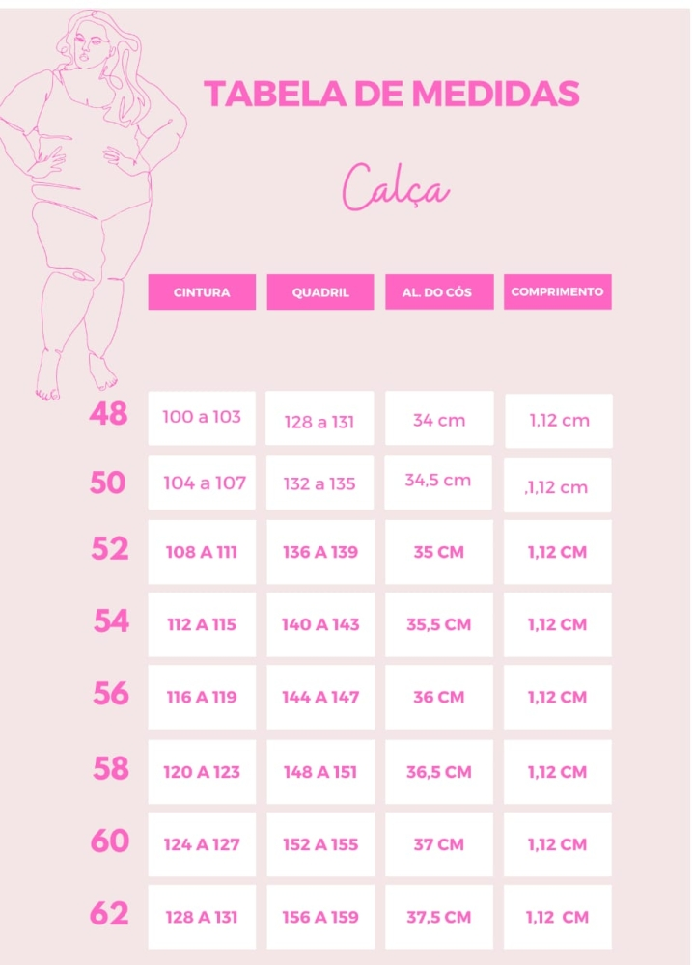The width and height of the screenshot is (694, 965).
Task: Click the 100 a 103 waist cell
Action: pos(202,418)
